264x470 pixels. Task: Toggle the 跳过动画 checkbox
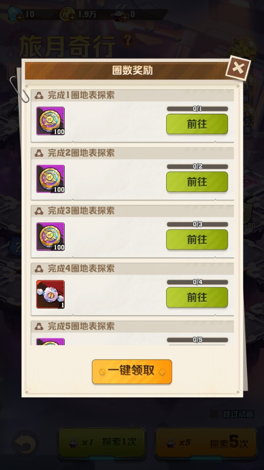coord(213,414)
